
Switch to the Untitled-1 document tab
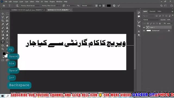click(x=27, y=10)
